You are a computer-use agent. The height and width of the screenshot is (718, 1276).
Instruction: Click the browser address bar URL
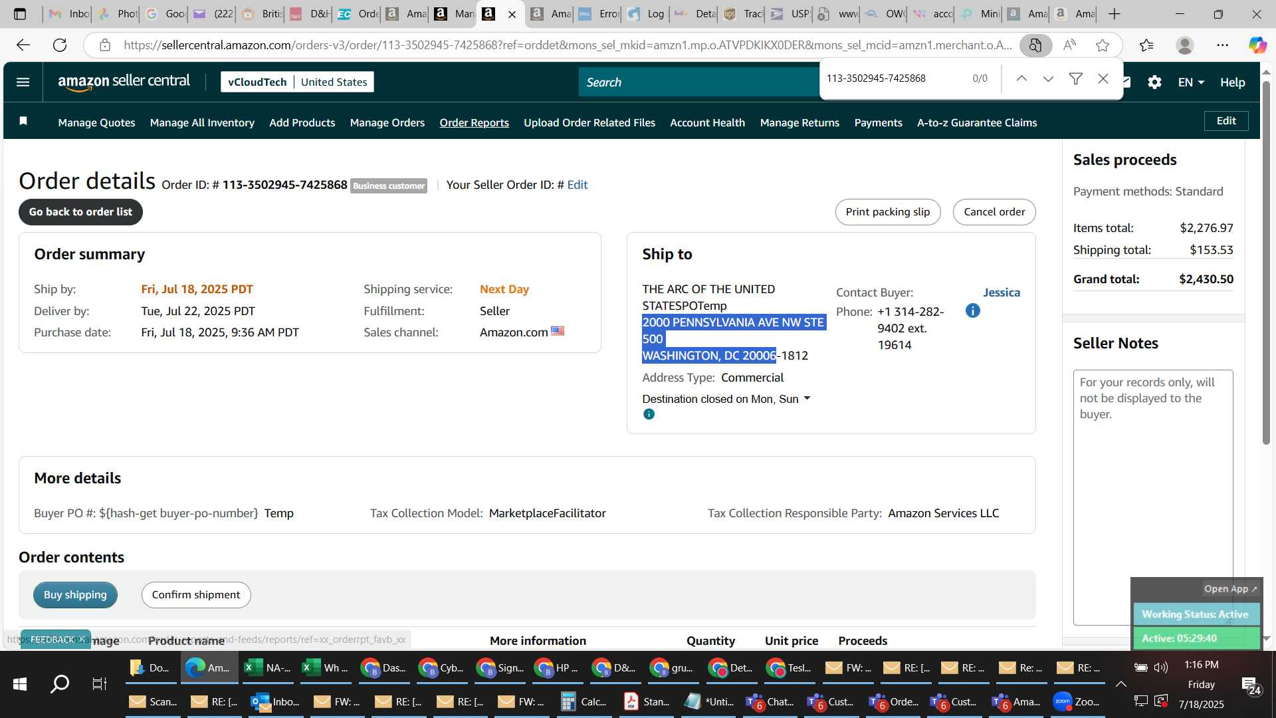pyautogui.click(x=567, y=45)
